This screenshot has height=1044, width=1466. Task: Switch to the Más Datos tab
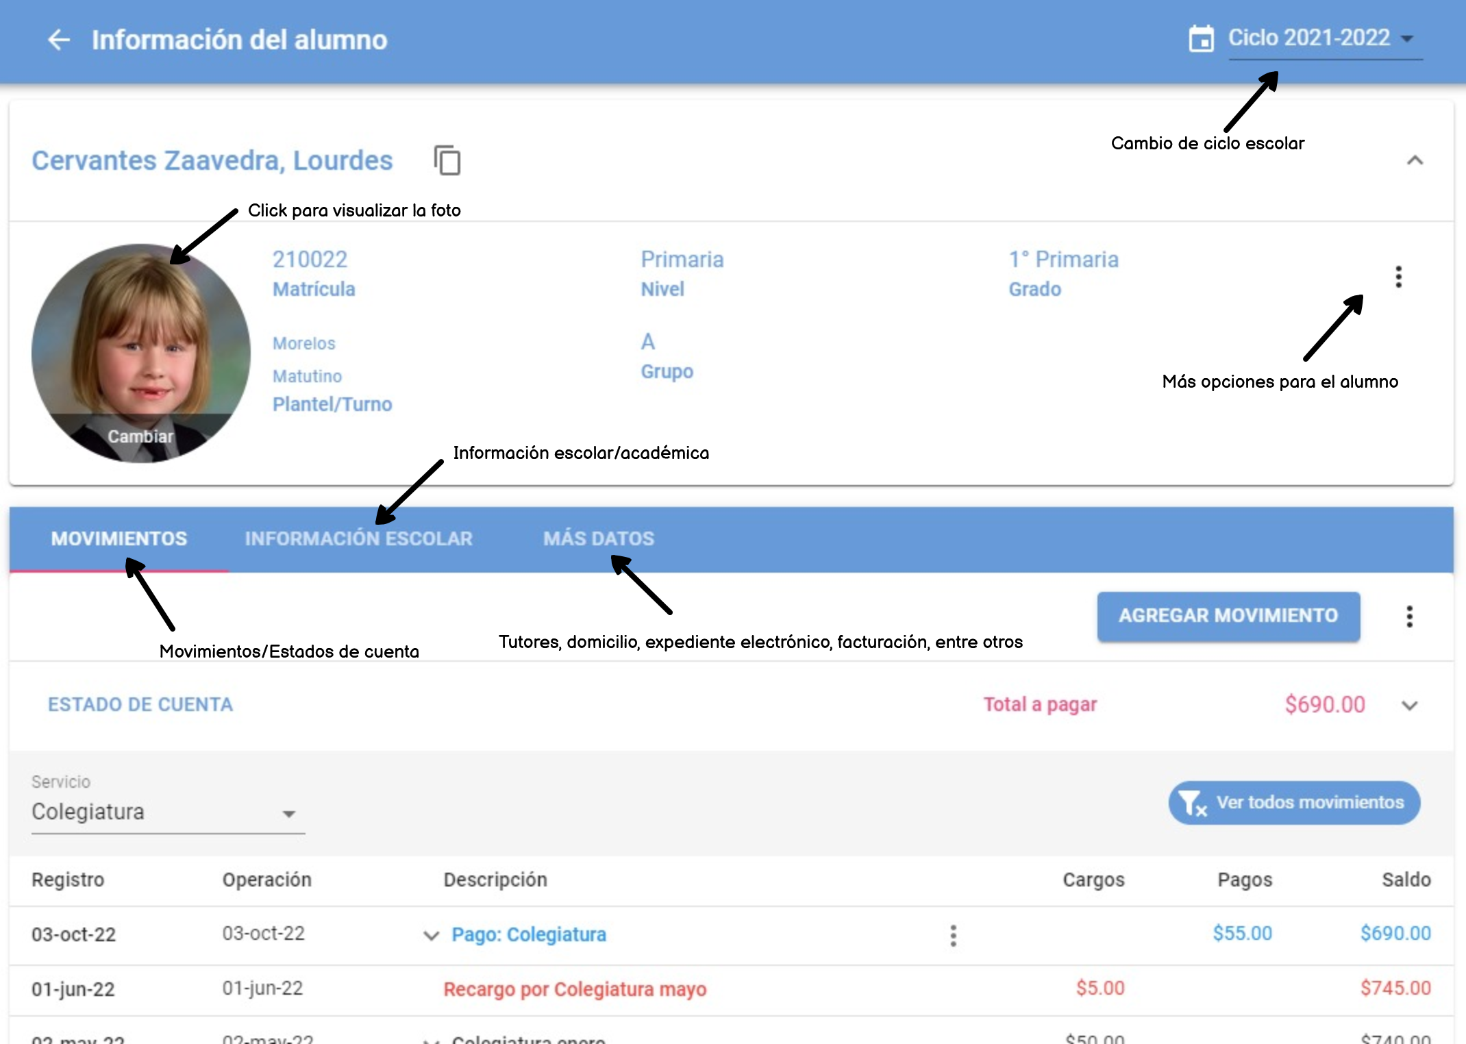coord(599,539)
